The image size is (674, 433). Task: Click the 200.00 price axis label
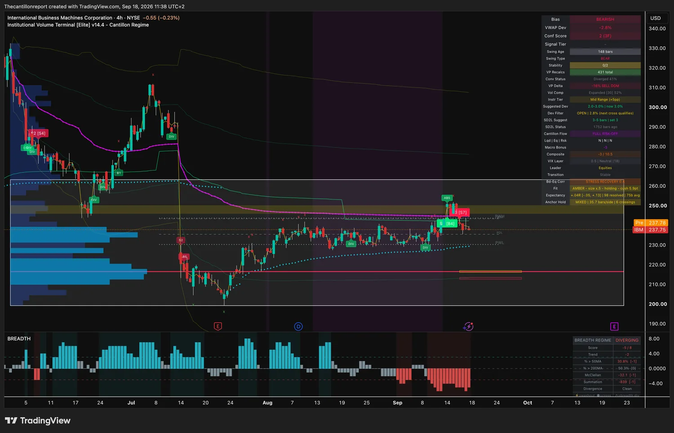click(658, 304)
